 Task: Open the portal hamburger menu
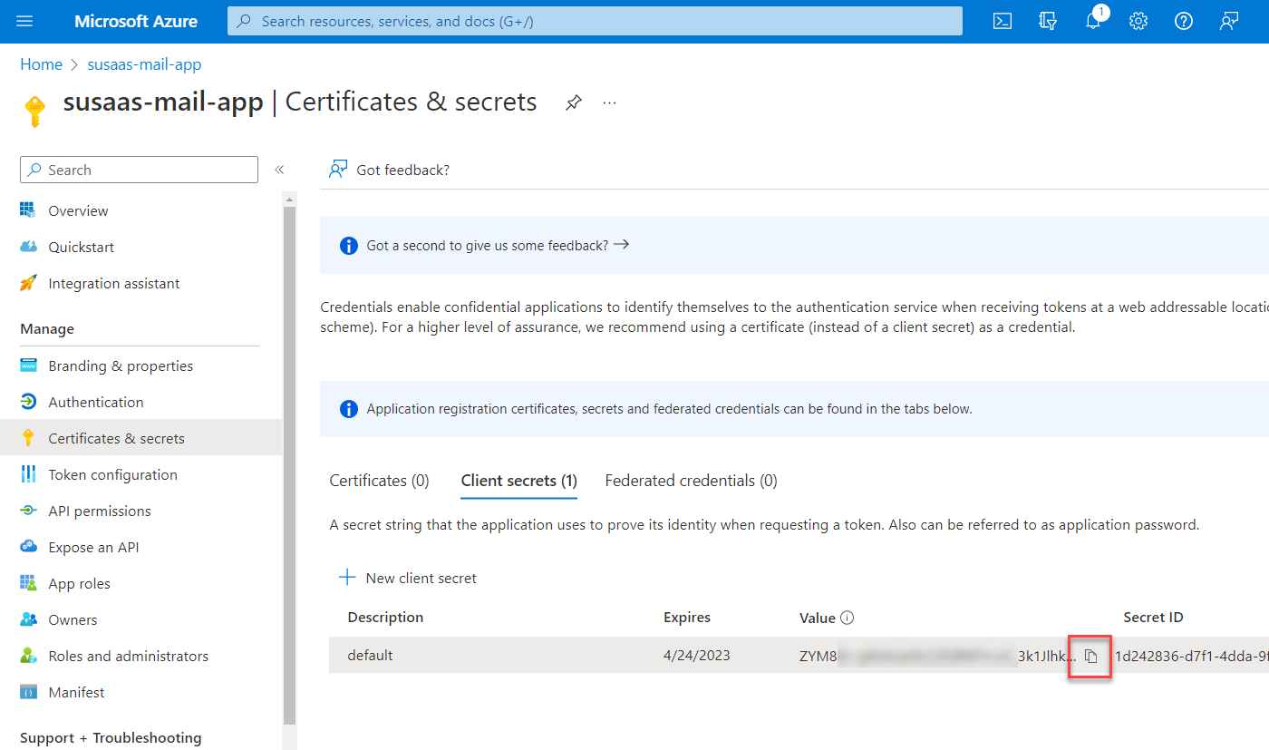[x=24, y=22]
